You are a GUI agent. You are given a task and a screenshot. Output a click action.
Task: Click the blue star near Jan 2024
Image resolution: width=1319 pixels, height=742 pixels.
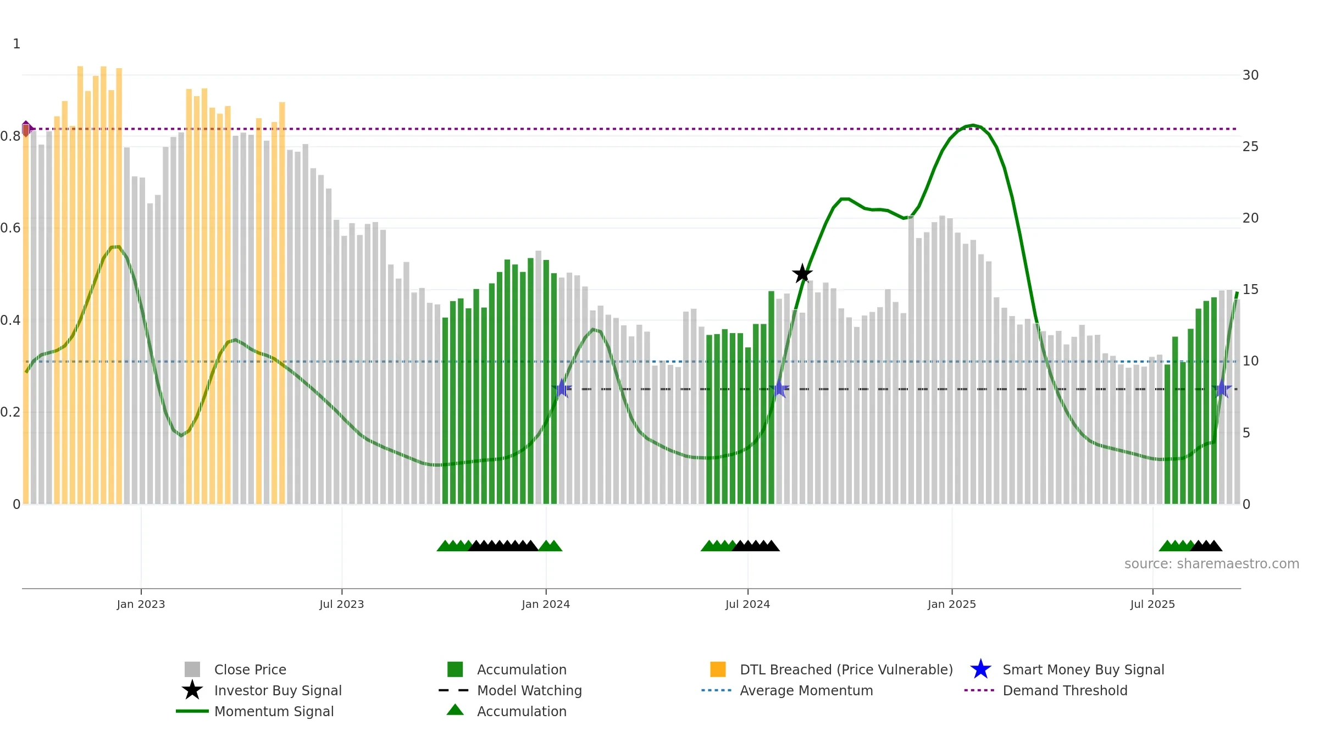pos(562,389)
